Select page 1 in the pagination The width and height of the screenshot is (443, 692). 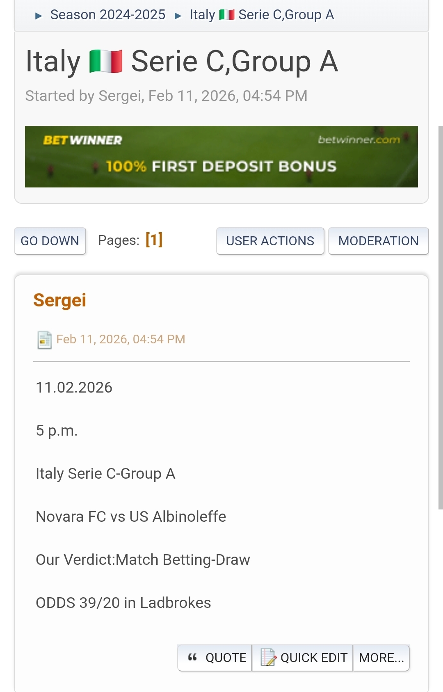[x=154, y=240]
